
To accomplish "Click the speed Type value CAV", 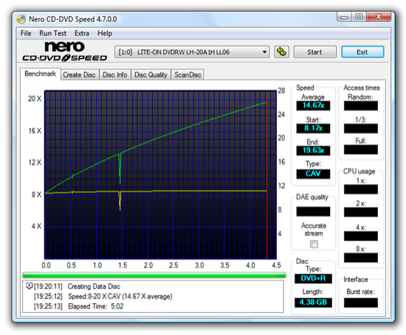I will 313,174.
